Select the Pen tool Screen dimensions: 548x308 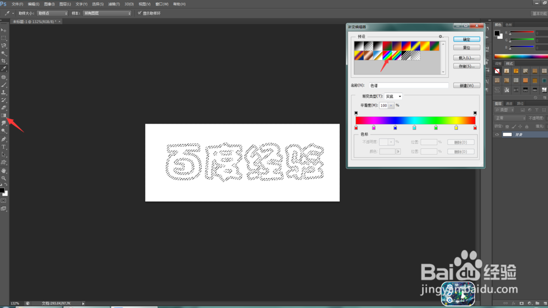(x=4, y=139)
